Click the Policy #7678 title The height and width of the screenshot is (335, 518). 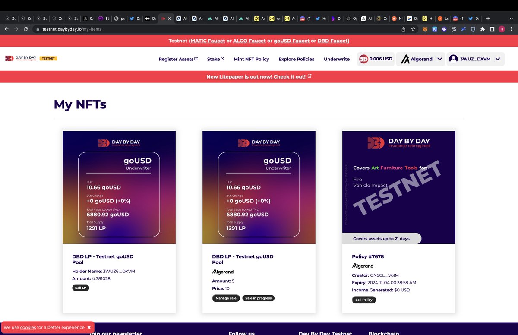click(x=368, y=256)
